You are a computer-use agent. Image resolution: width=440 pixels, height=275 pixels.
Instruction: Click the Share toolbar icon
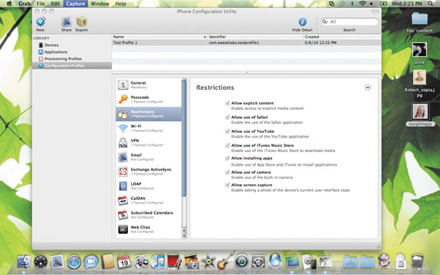point(67,21)
